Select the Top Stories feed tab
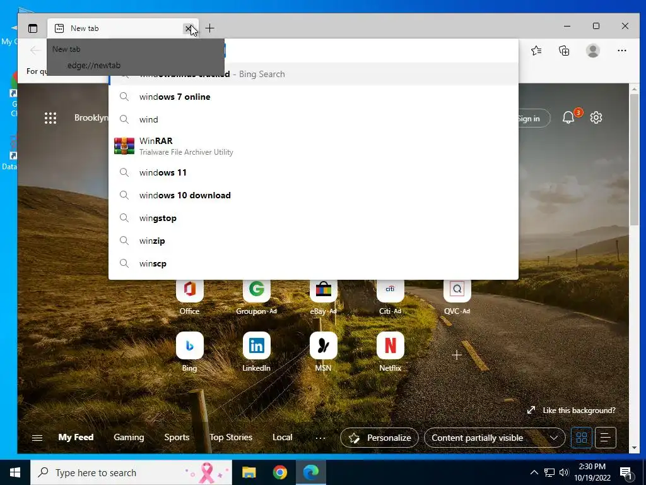The width and height of the screenshot is (646, 485). tap(231, 437)
